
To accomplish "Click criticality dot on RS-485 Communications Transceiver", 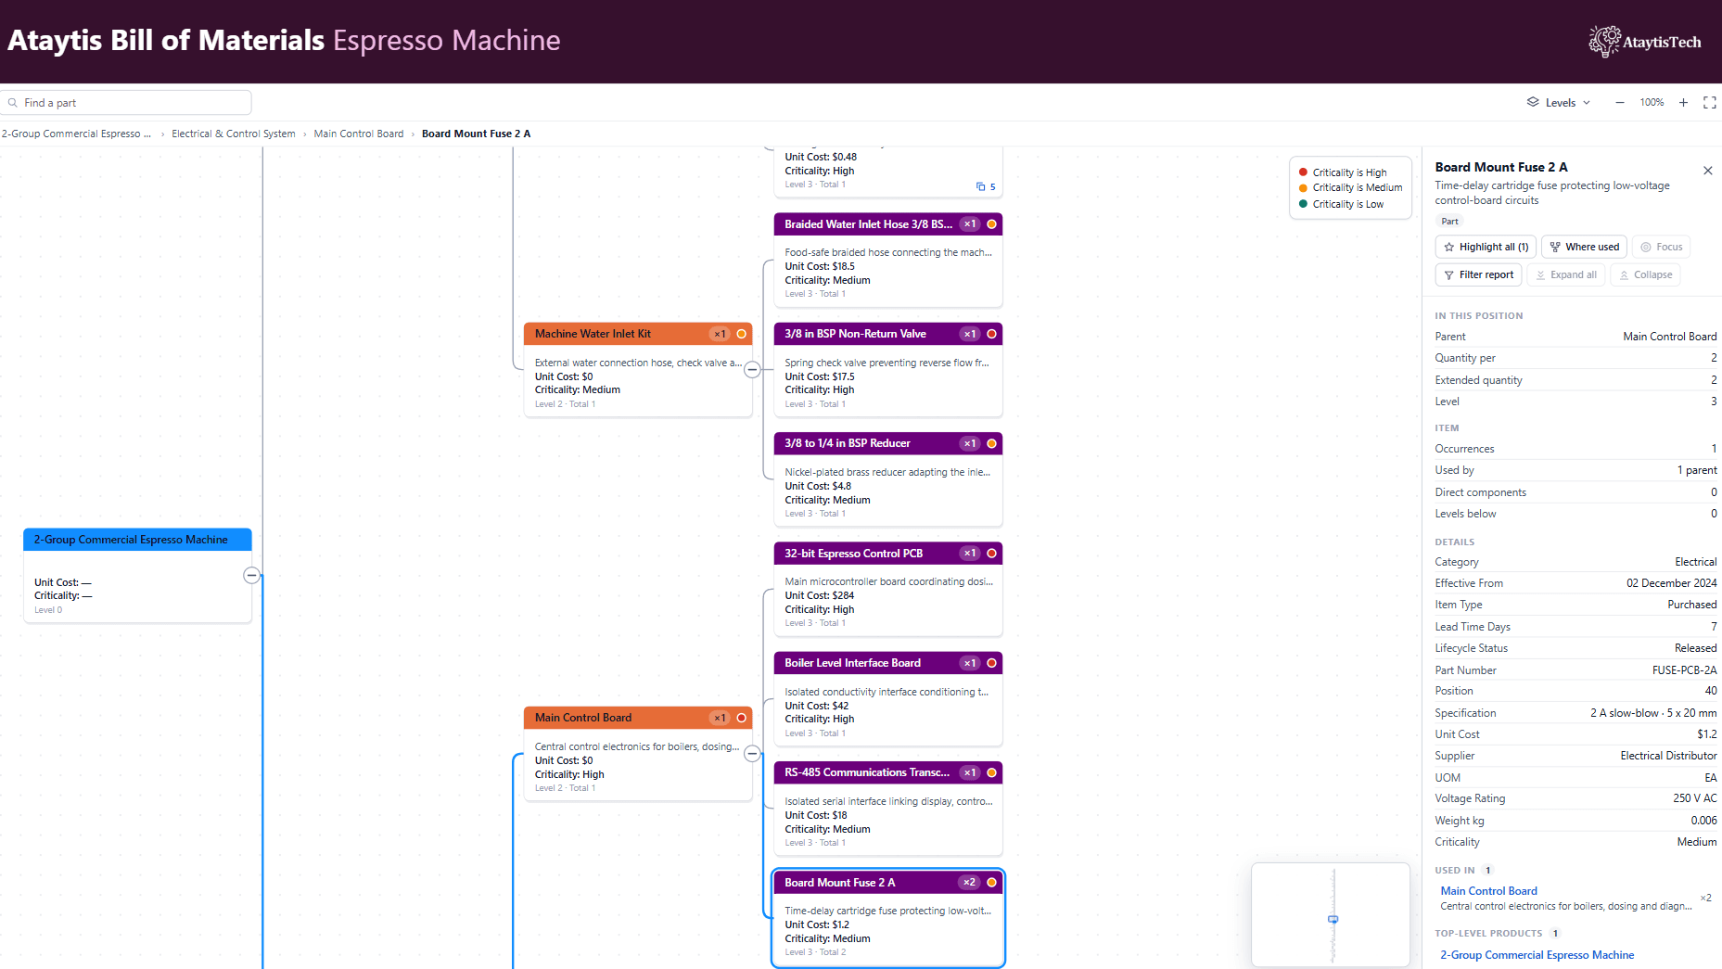I will 991,772.
